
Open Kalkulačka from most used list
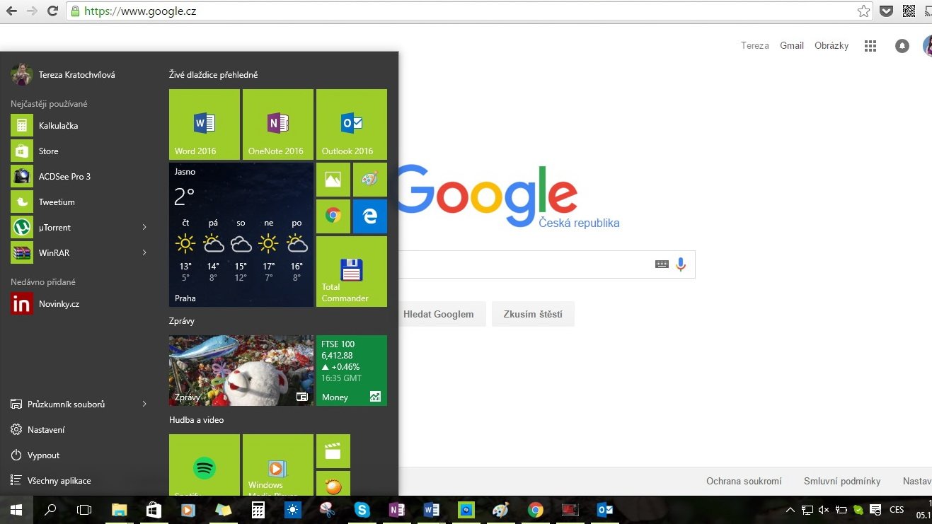point(79,126)
